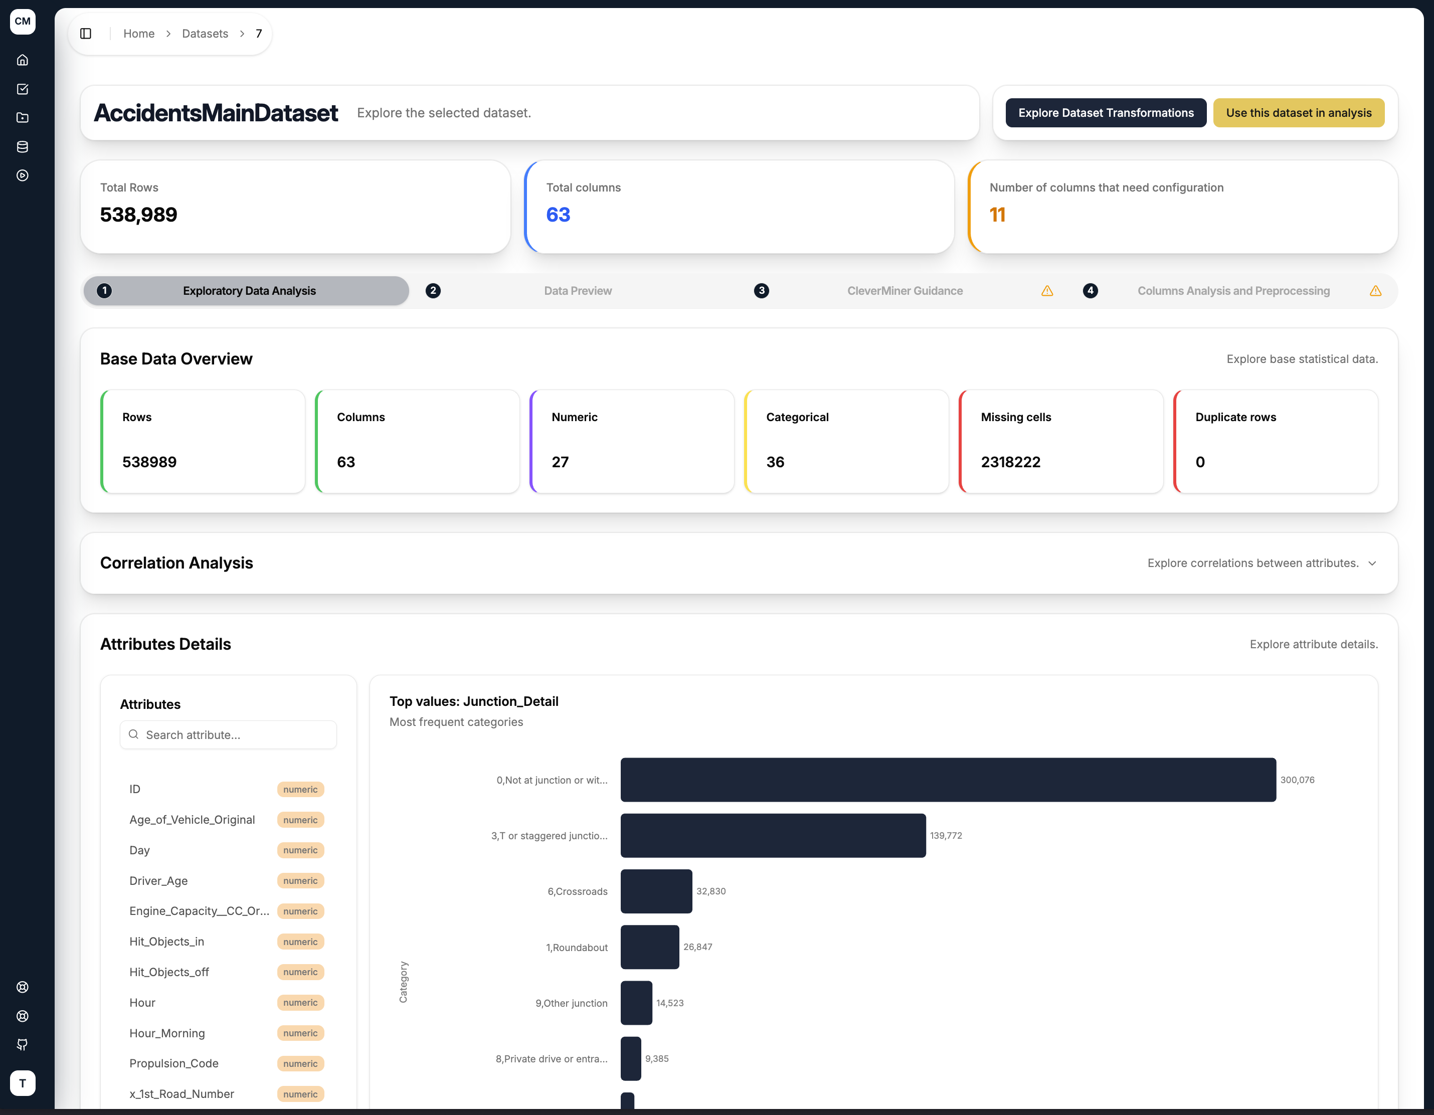
Task: Click the lifebuoy icon directly above GitHub icon
Action: pos(23,1016)
